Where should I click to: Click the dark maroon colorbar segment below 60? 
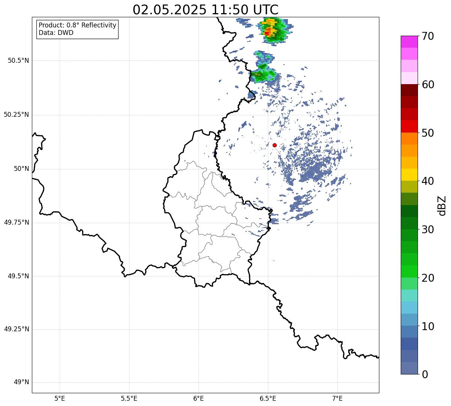coord(409,90)
